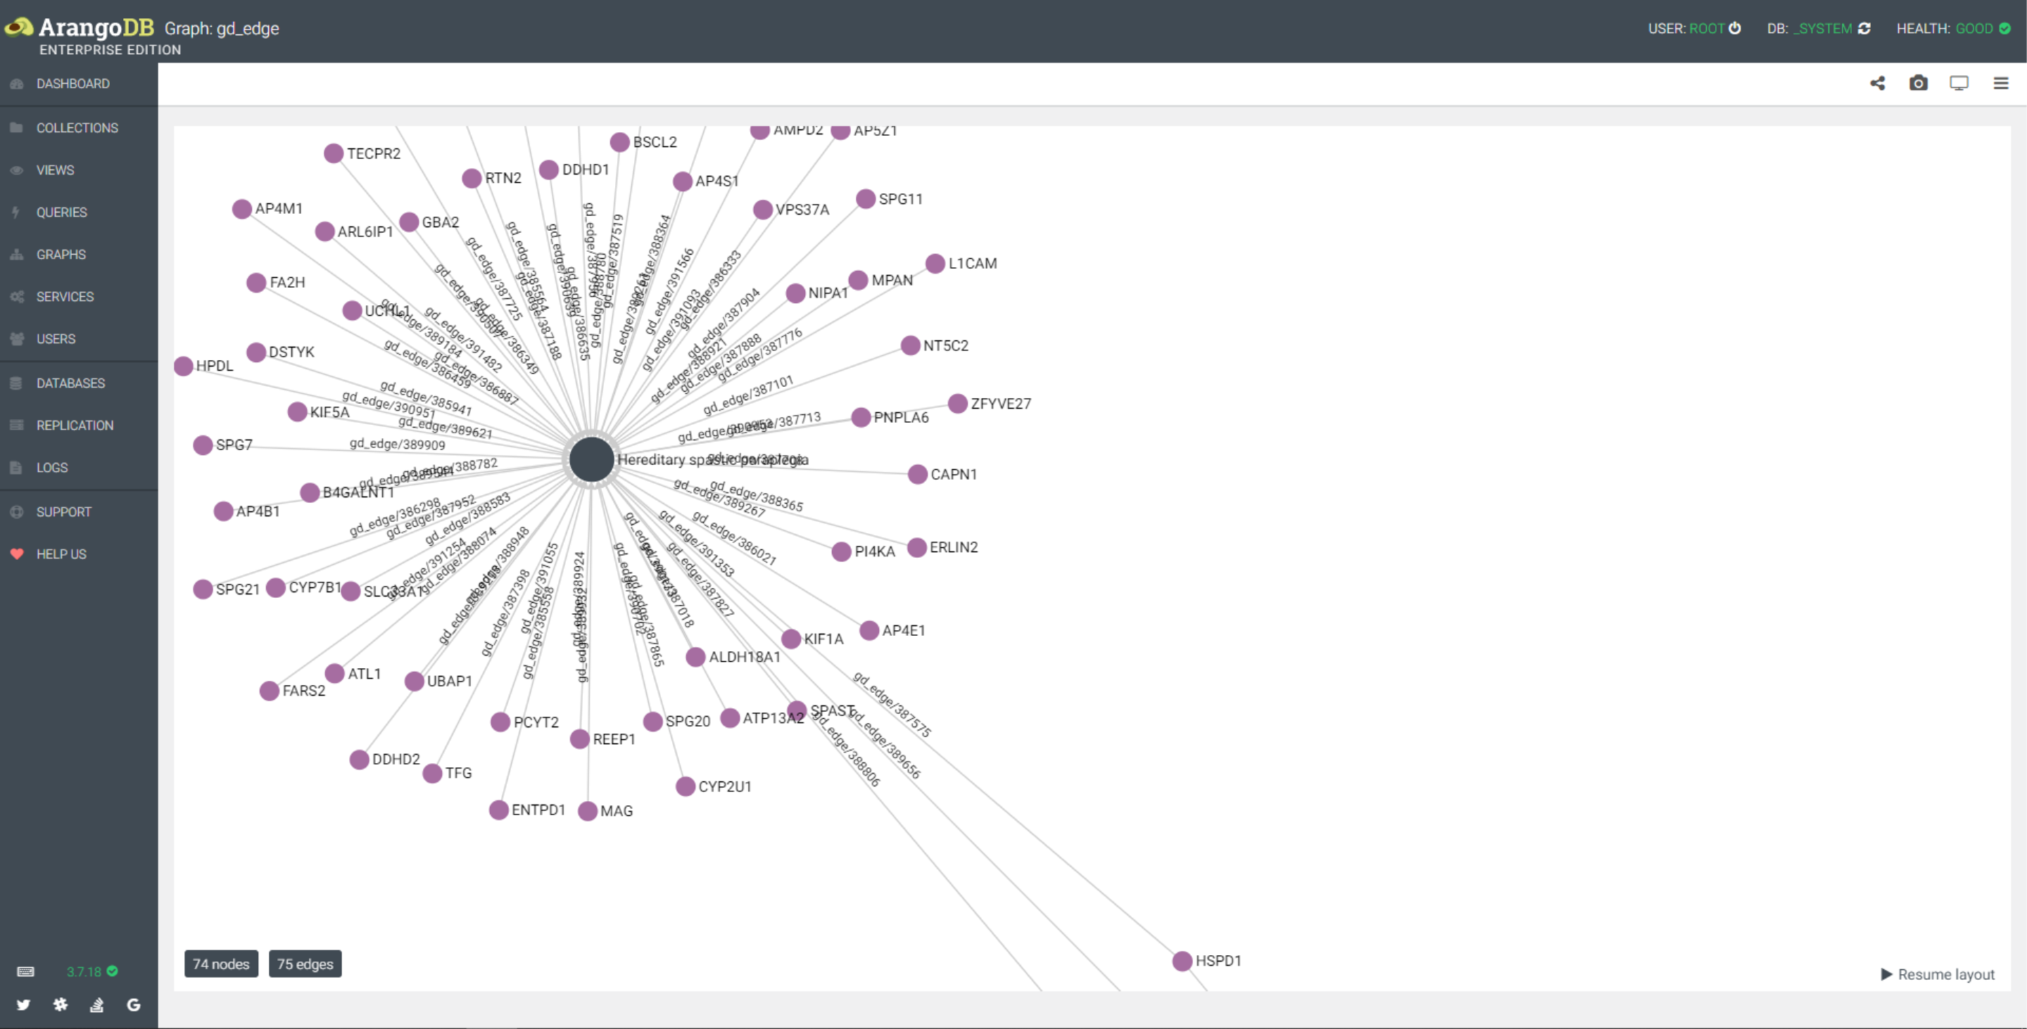Click the share graph icon
This screenshot has height=1029, width=2027.
pos(1878,83)
